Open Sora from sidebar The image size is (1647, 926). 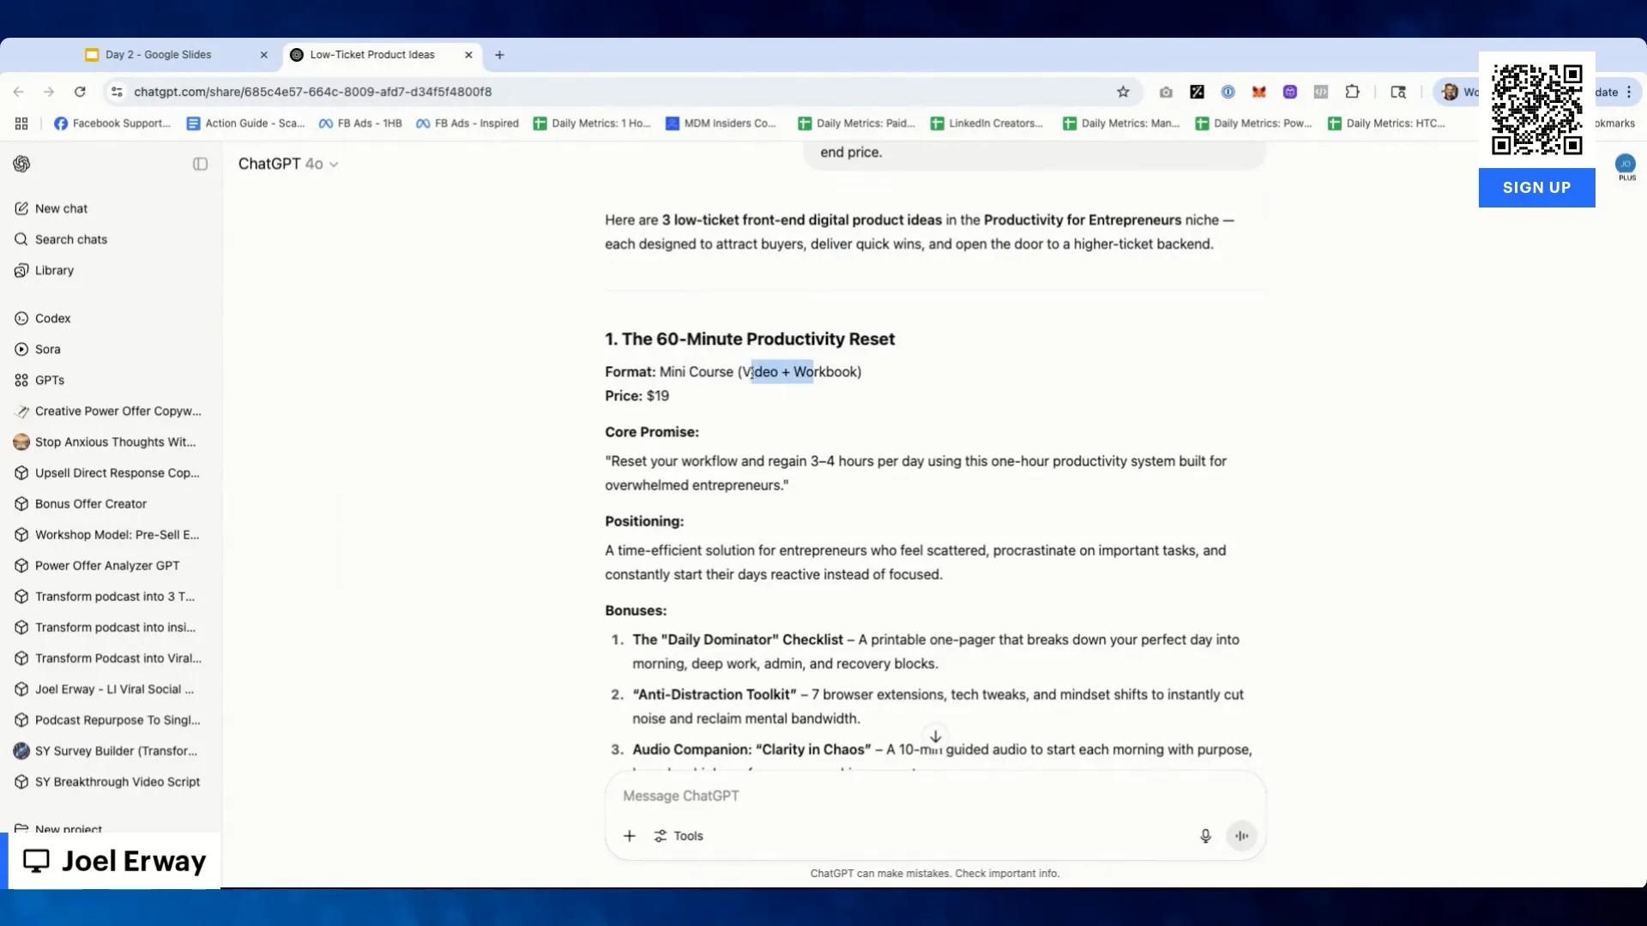pyautogui.click(x=47, y=349)
